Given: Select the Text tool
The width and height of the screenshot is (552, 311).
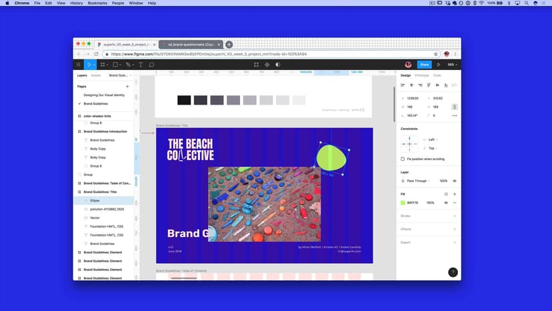Looking at the screenshot, I should point(141,65).
